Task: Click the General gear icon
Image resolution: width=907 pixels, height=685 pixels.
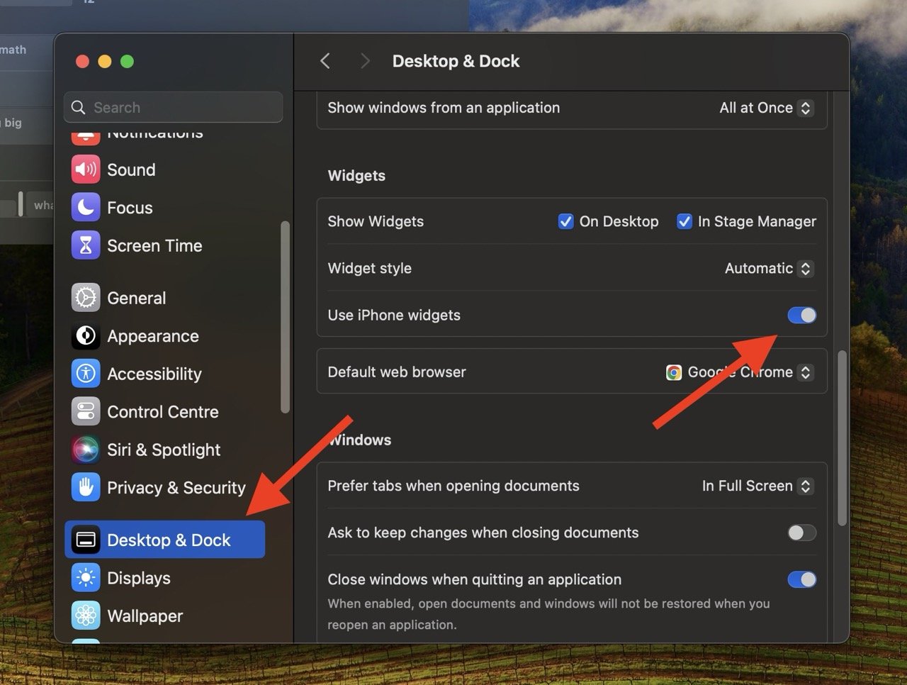Action: (x=86, y=298)
